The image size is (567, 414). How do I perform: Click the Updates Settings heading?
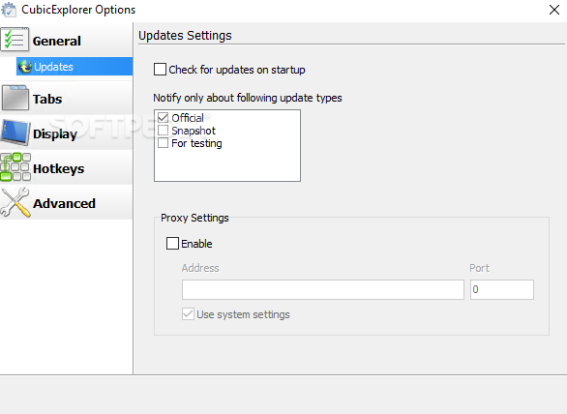185,36
